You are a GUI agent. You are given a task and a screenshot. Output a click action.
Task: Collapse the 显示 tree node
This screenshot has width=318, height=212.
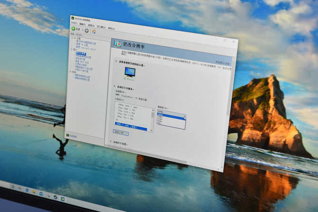tap(72, 49)
